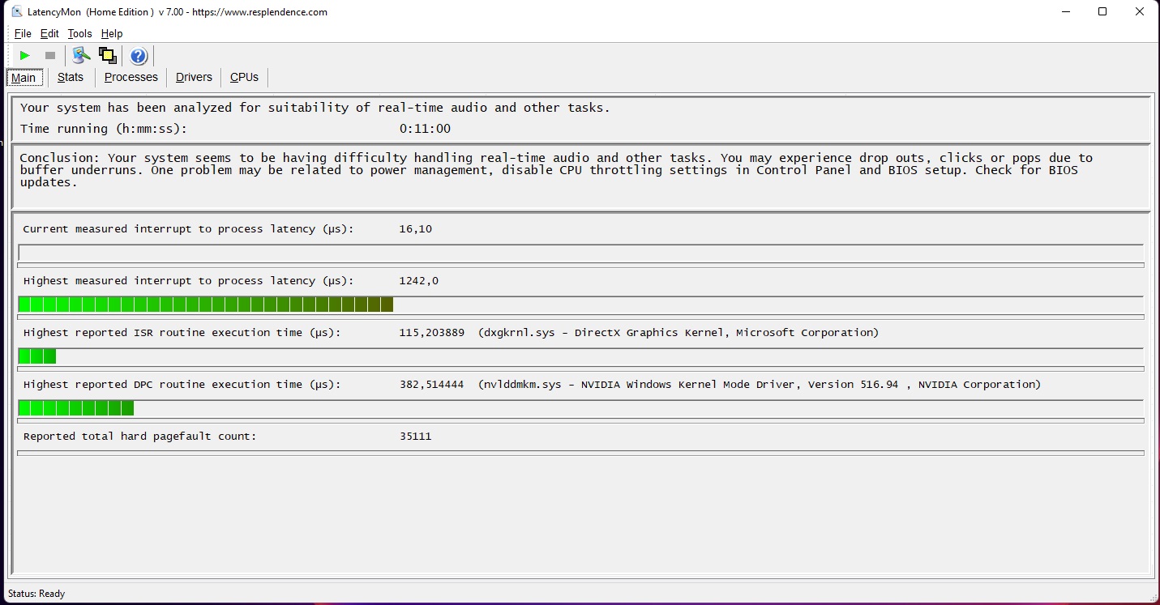Click the DPC value 382,514444

[431, 385]
